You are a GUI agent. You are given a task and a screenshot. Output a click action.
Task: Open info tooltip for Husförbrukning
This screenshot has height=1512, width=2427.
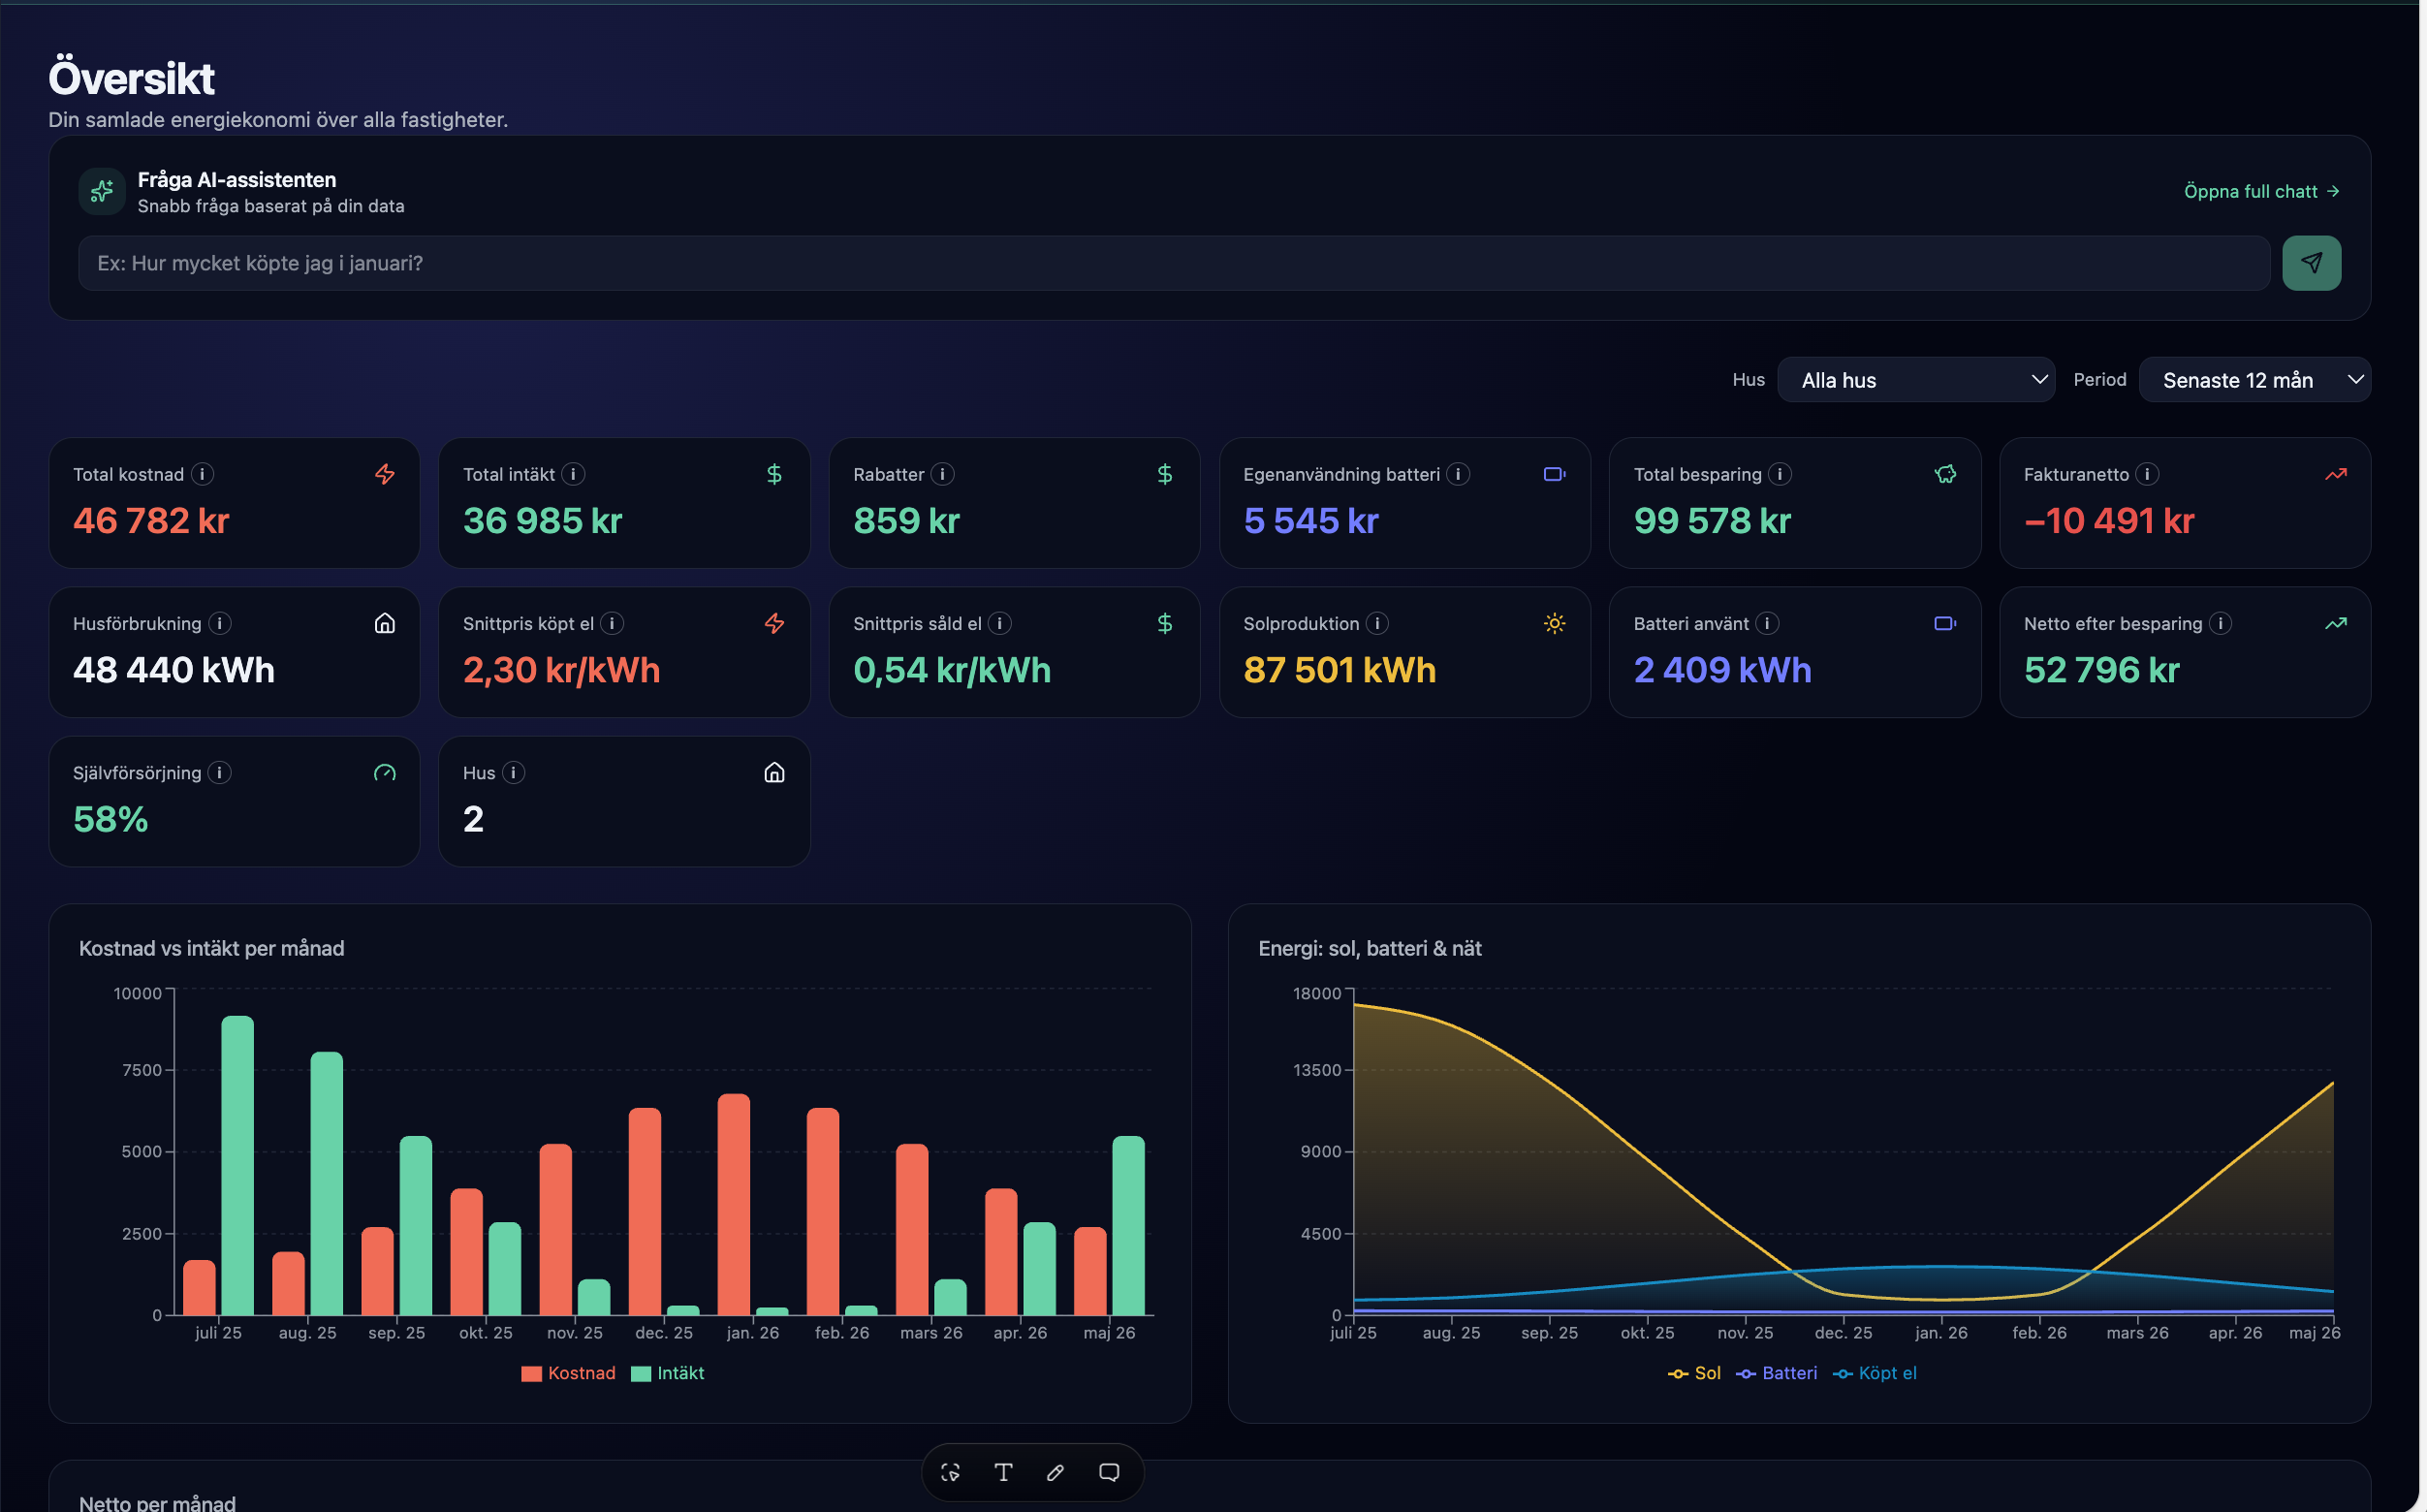(220, 623)
